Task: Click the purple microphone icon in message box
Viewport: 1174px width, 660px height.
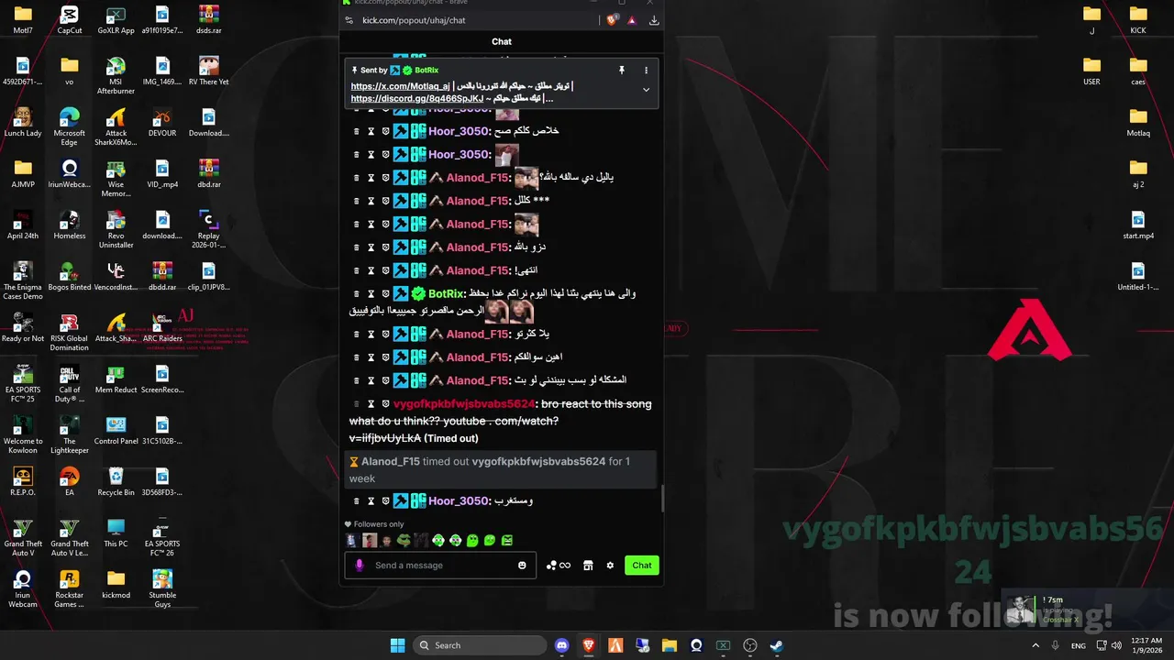Action: (360, 566)
